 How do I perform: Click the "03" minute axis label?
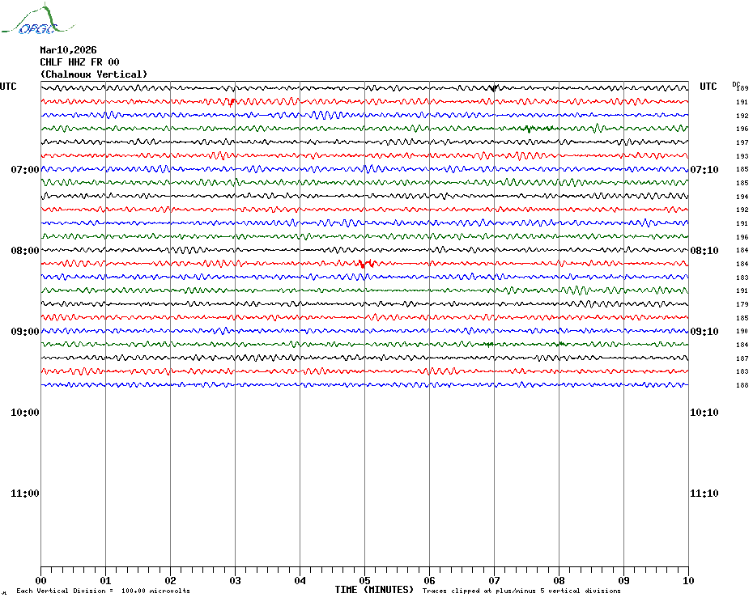point(236,581)
